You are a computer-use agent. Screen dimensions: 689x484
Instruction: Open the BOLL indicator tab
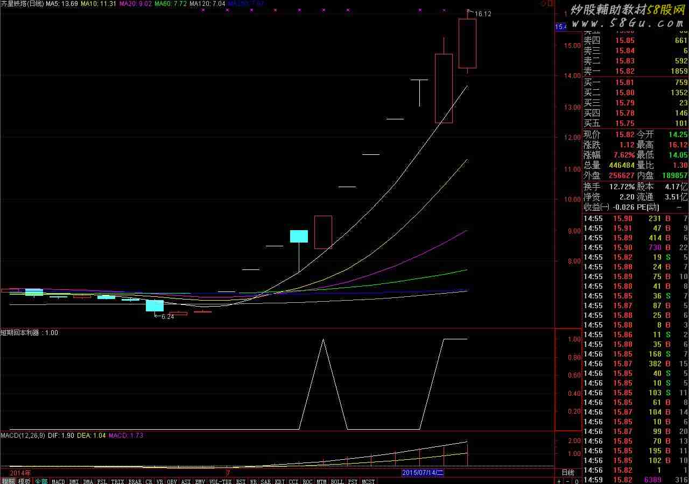tap(337, 481)
